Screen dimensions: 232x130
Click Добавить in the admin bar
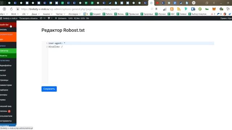[61, 18]
